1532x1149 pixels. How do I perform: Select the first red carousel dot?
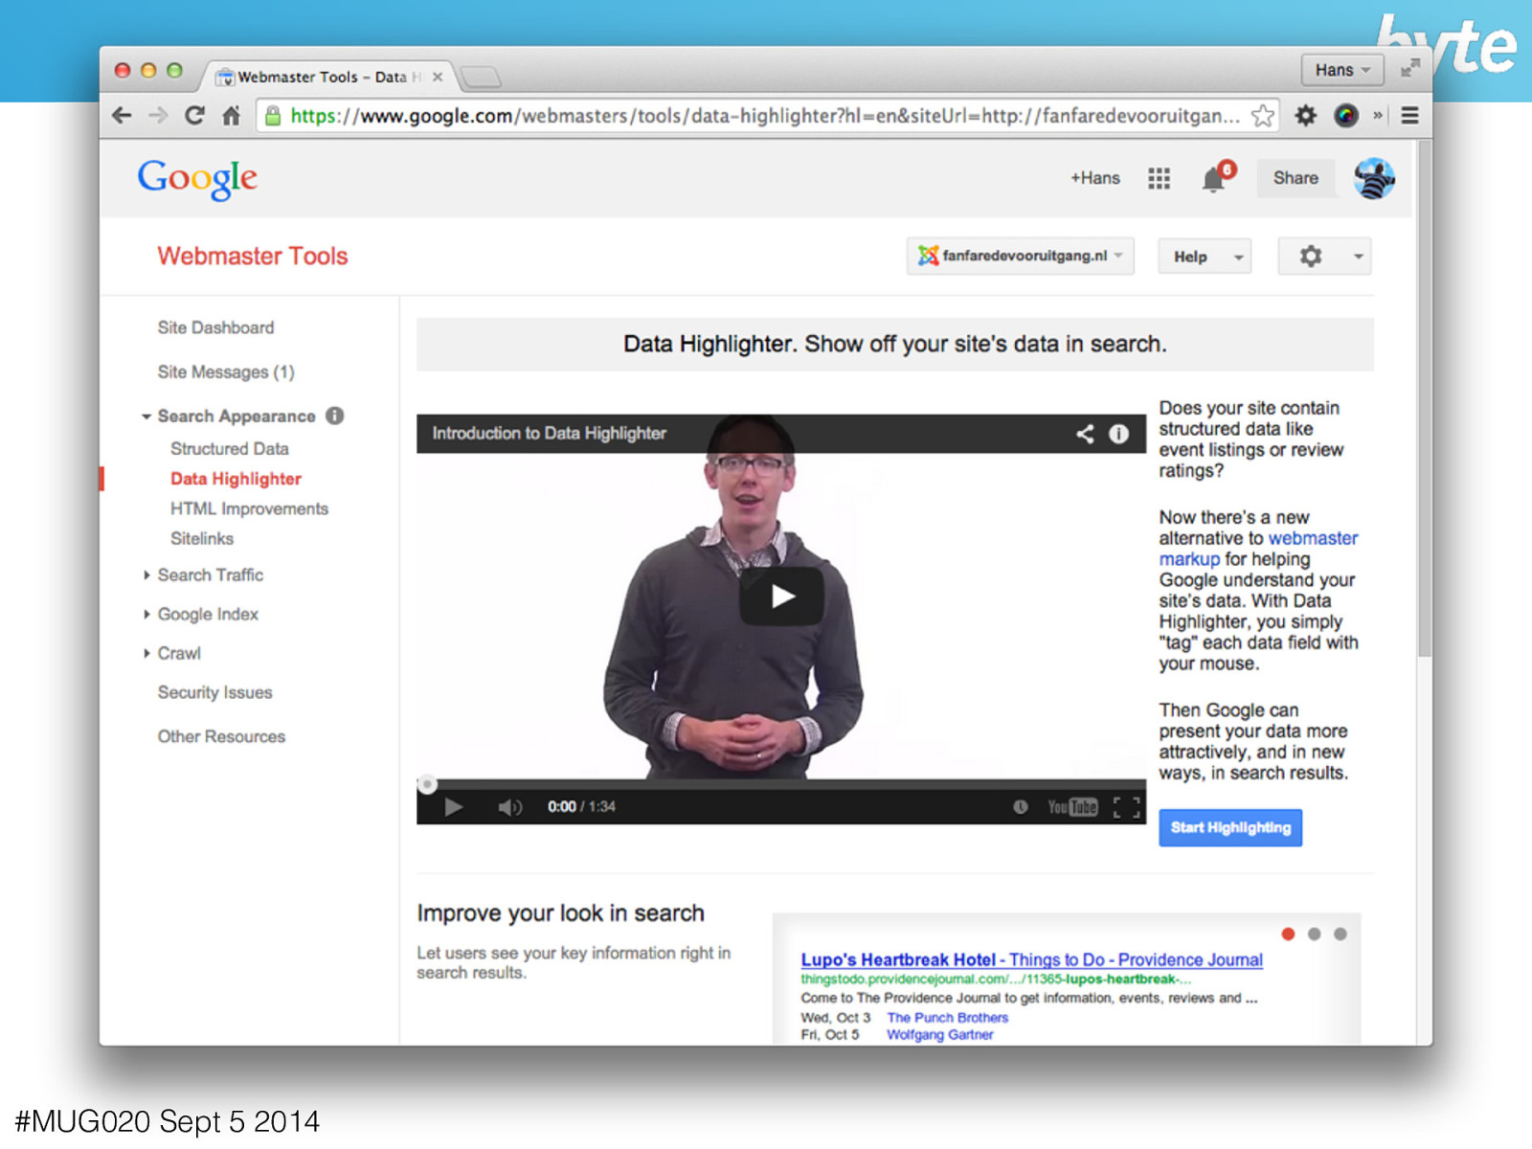point(1288,934)
